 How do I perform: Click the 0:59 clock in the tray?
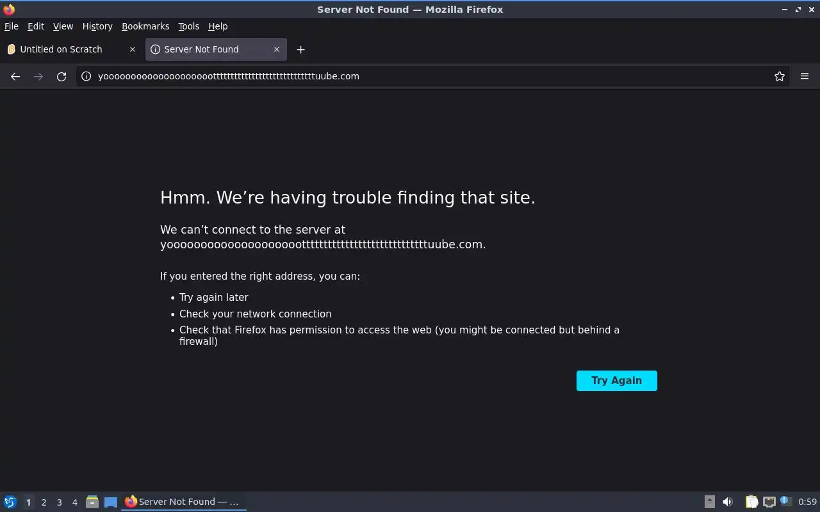[x=808, y=502]
